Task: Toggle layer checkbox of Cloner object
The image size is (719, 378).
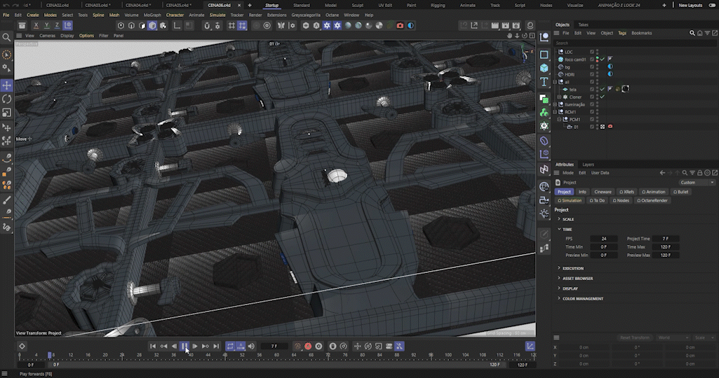Action: [x=592, y=97]
